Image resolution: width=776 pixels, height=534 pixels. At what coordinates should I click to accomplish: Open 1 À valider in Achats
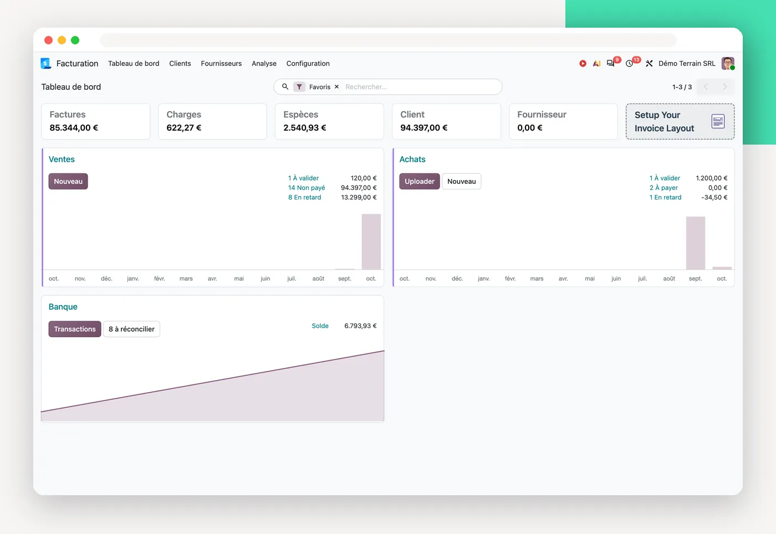coord(665,178)
